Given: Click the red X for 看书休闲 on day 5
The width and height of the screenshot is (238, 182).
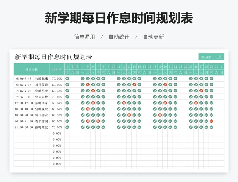Looking at the screenshot, I should tap(88, 121).
